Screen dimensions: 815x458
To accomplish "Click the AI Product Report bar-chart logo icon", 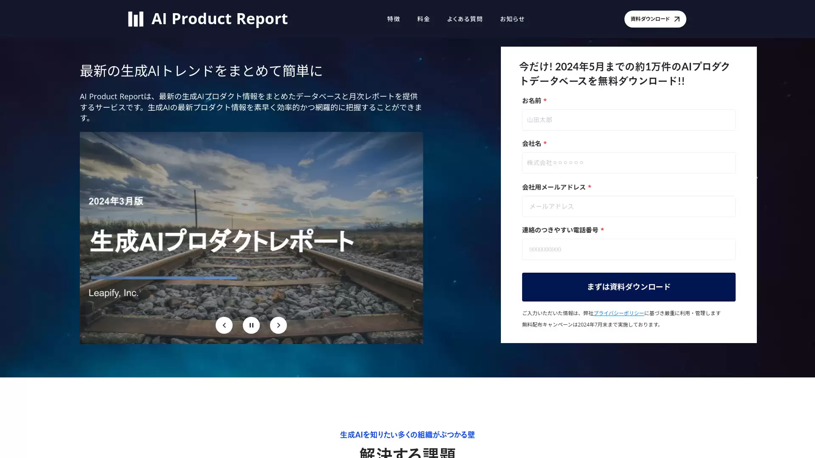I will [x=136, y=19].
